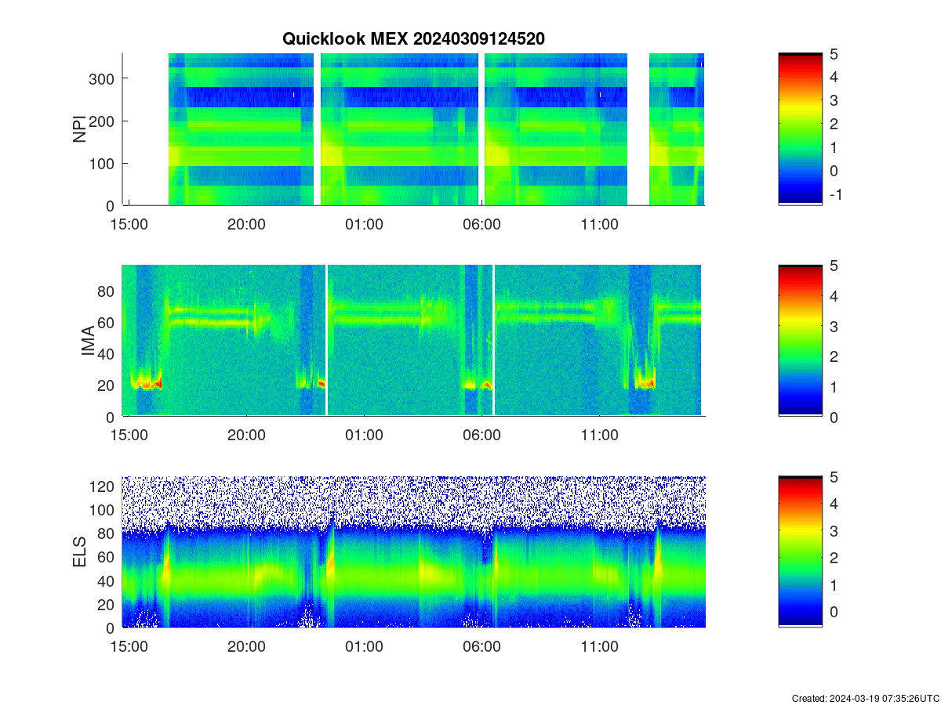Viewport: 941px width, 705px height.
Task: Click the 01:00 time label under NPI
Action: (365, 225)
